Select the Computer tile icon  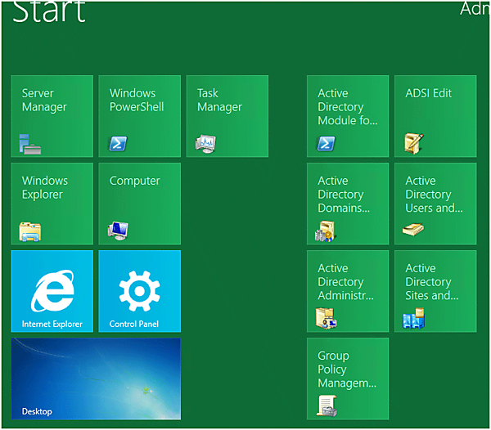[119, 231]
